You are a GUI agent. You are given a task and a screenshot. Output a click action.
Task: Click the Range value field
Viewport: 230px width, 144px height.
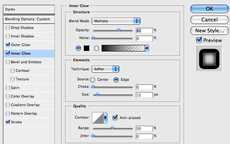click(144, 128)
